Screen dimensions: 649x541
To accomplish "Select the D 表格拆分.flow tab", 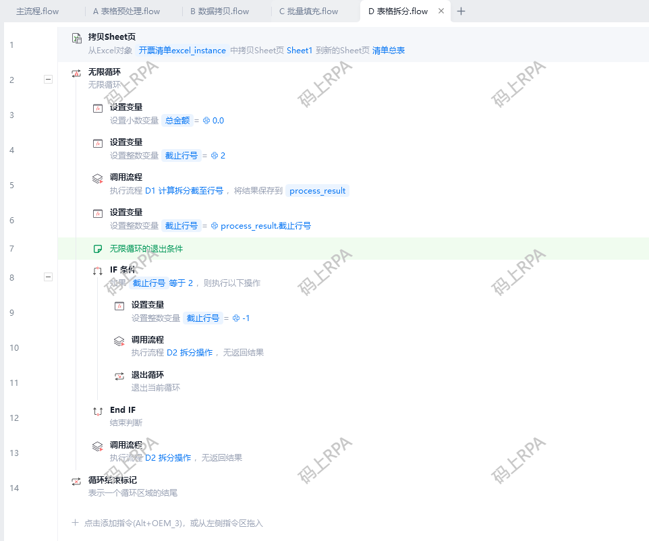I will pyautogui.click(x=398, y=11).
